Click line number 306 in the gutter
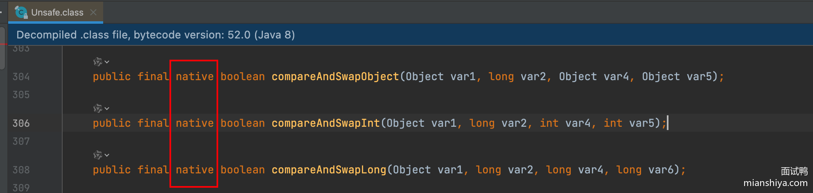 click(x=21, y=123)
